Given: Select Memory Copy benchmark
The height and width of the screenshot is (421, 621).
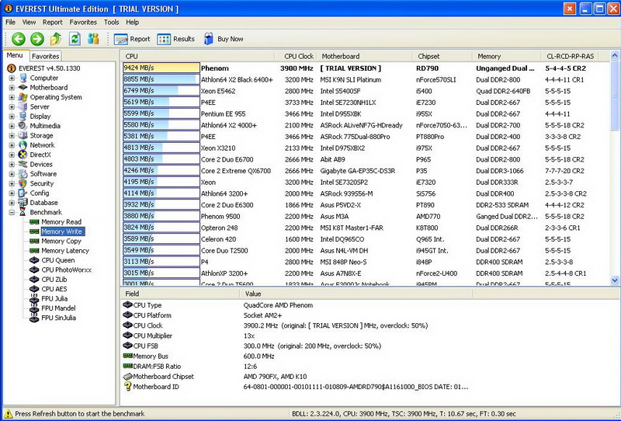Looking at the screenshot, I should [61, 241].
